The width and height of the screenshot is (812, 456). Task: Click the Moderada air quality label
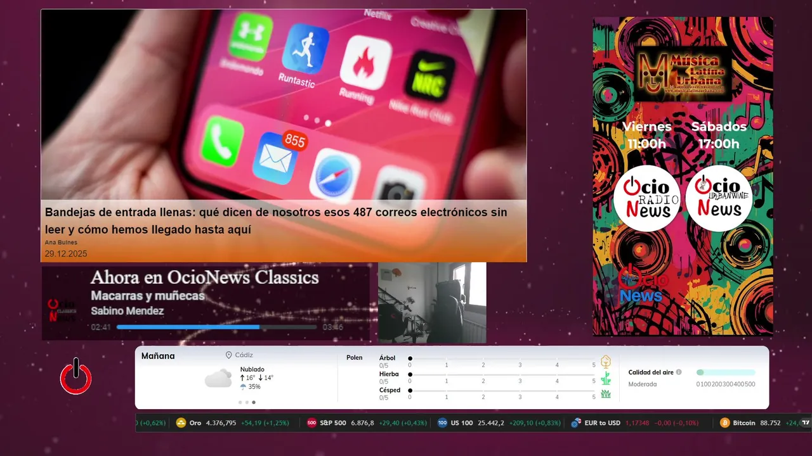[x=643, y=384]
